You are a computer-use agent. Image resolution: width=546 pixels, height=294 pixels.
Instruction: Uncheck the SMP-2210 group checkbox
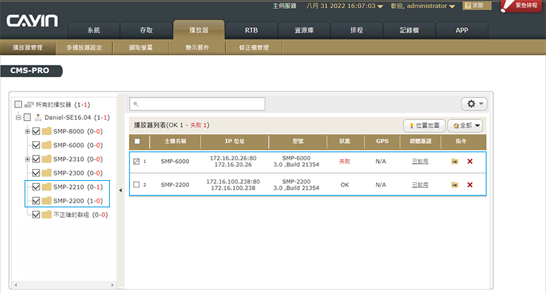click(37, 187)
